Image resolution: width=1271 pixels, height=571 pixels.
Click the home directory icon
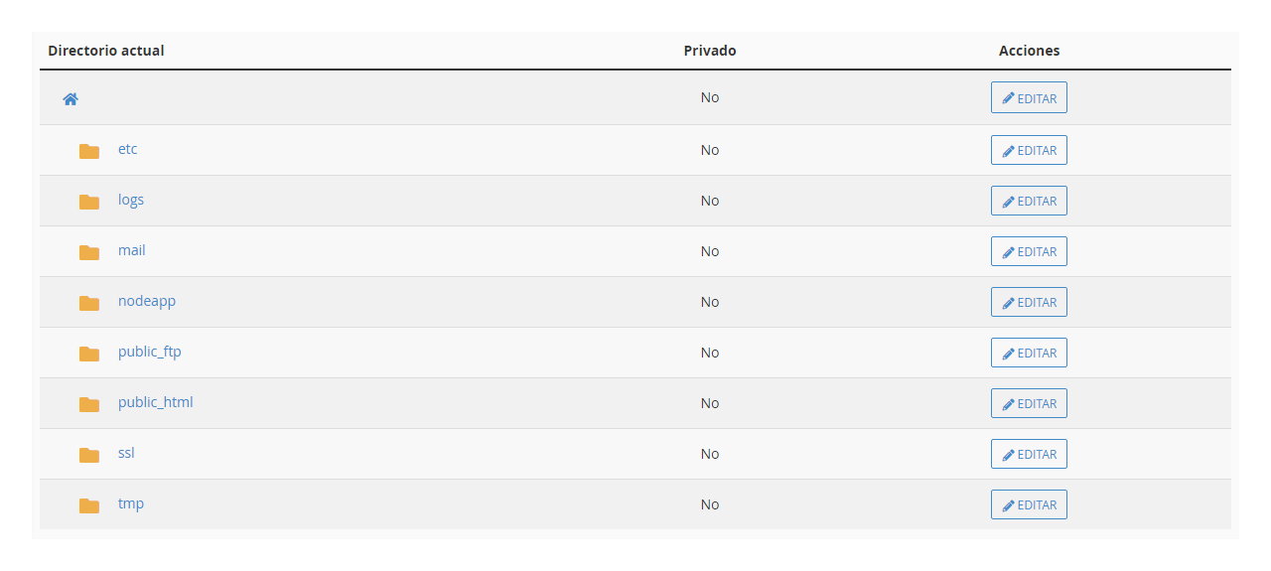[71, 99]
